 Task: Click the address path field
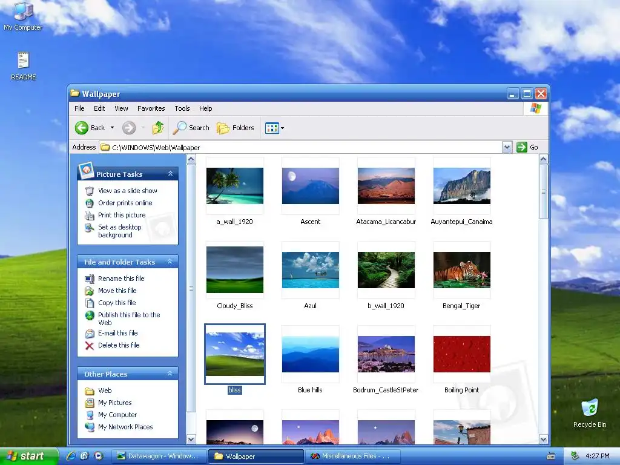tap(300, 148)
